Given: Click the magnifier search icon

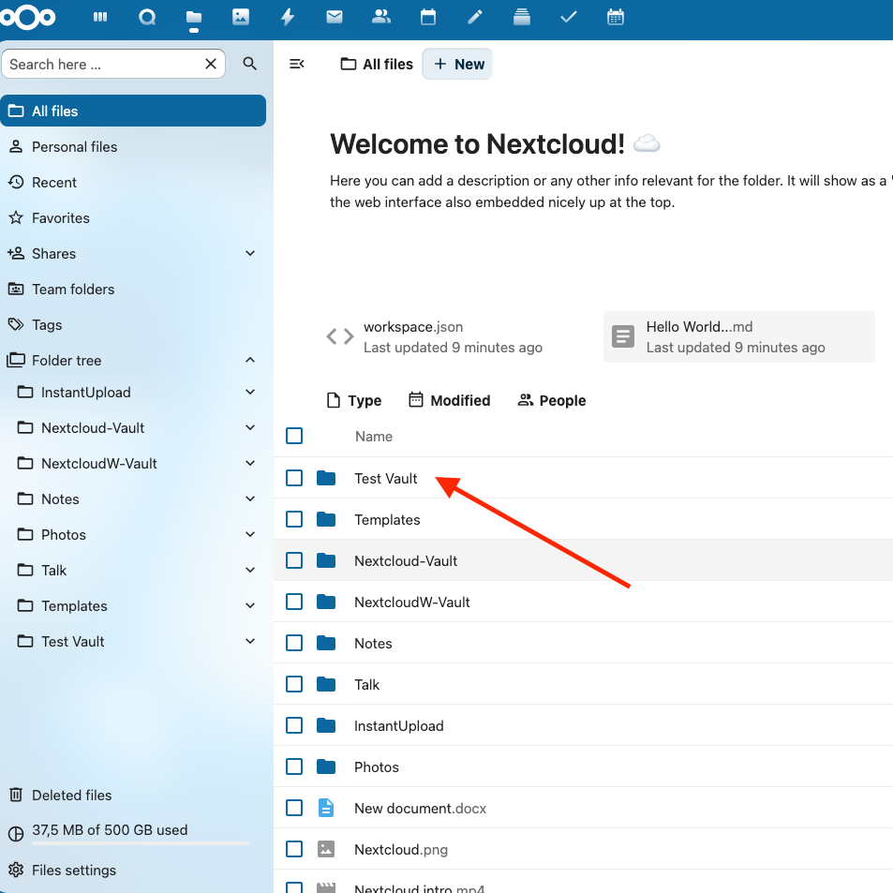Looking at the screenshot, I should tap(249, 64).
